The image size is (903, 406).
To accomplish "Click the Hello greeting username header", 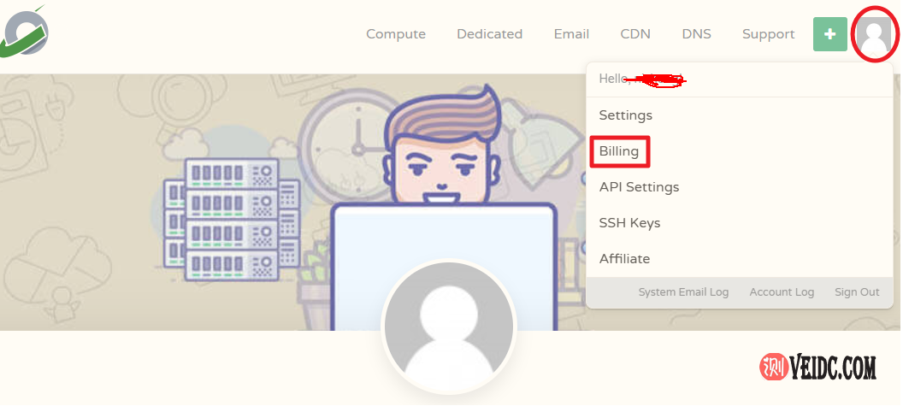I will (641, 79).
